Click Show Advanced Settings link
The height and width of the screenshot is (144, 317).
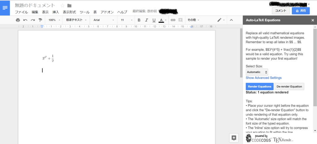[264, 78]
